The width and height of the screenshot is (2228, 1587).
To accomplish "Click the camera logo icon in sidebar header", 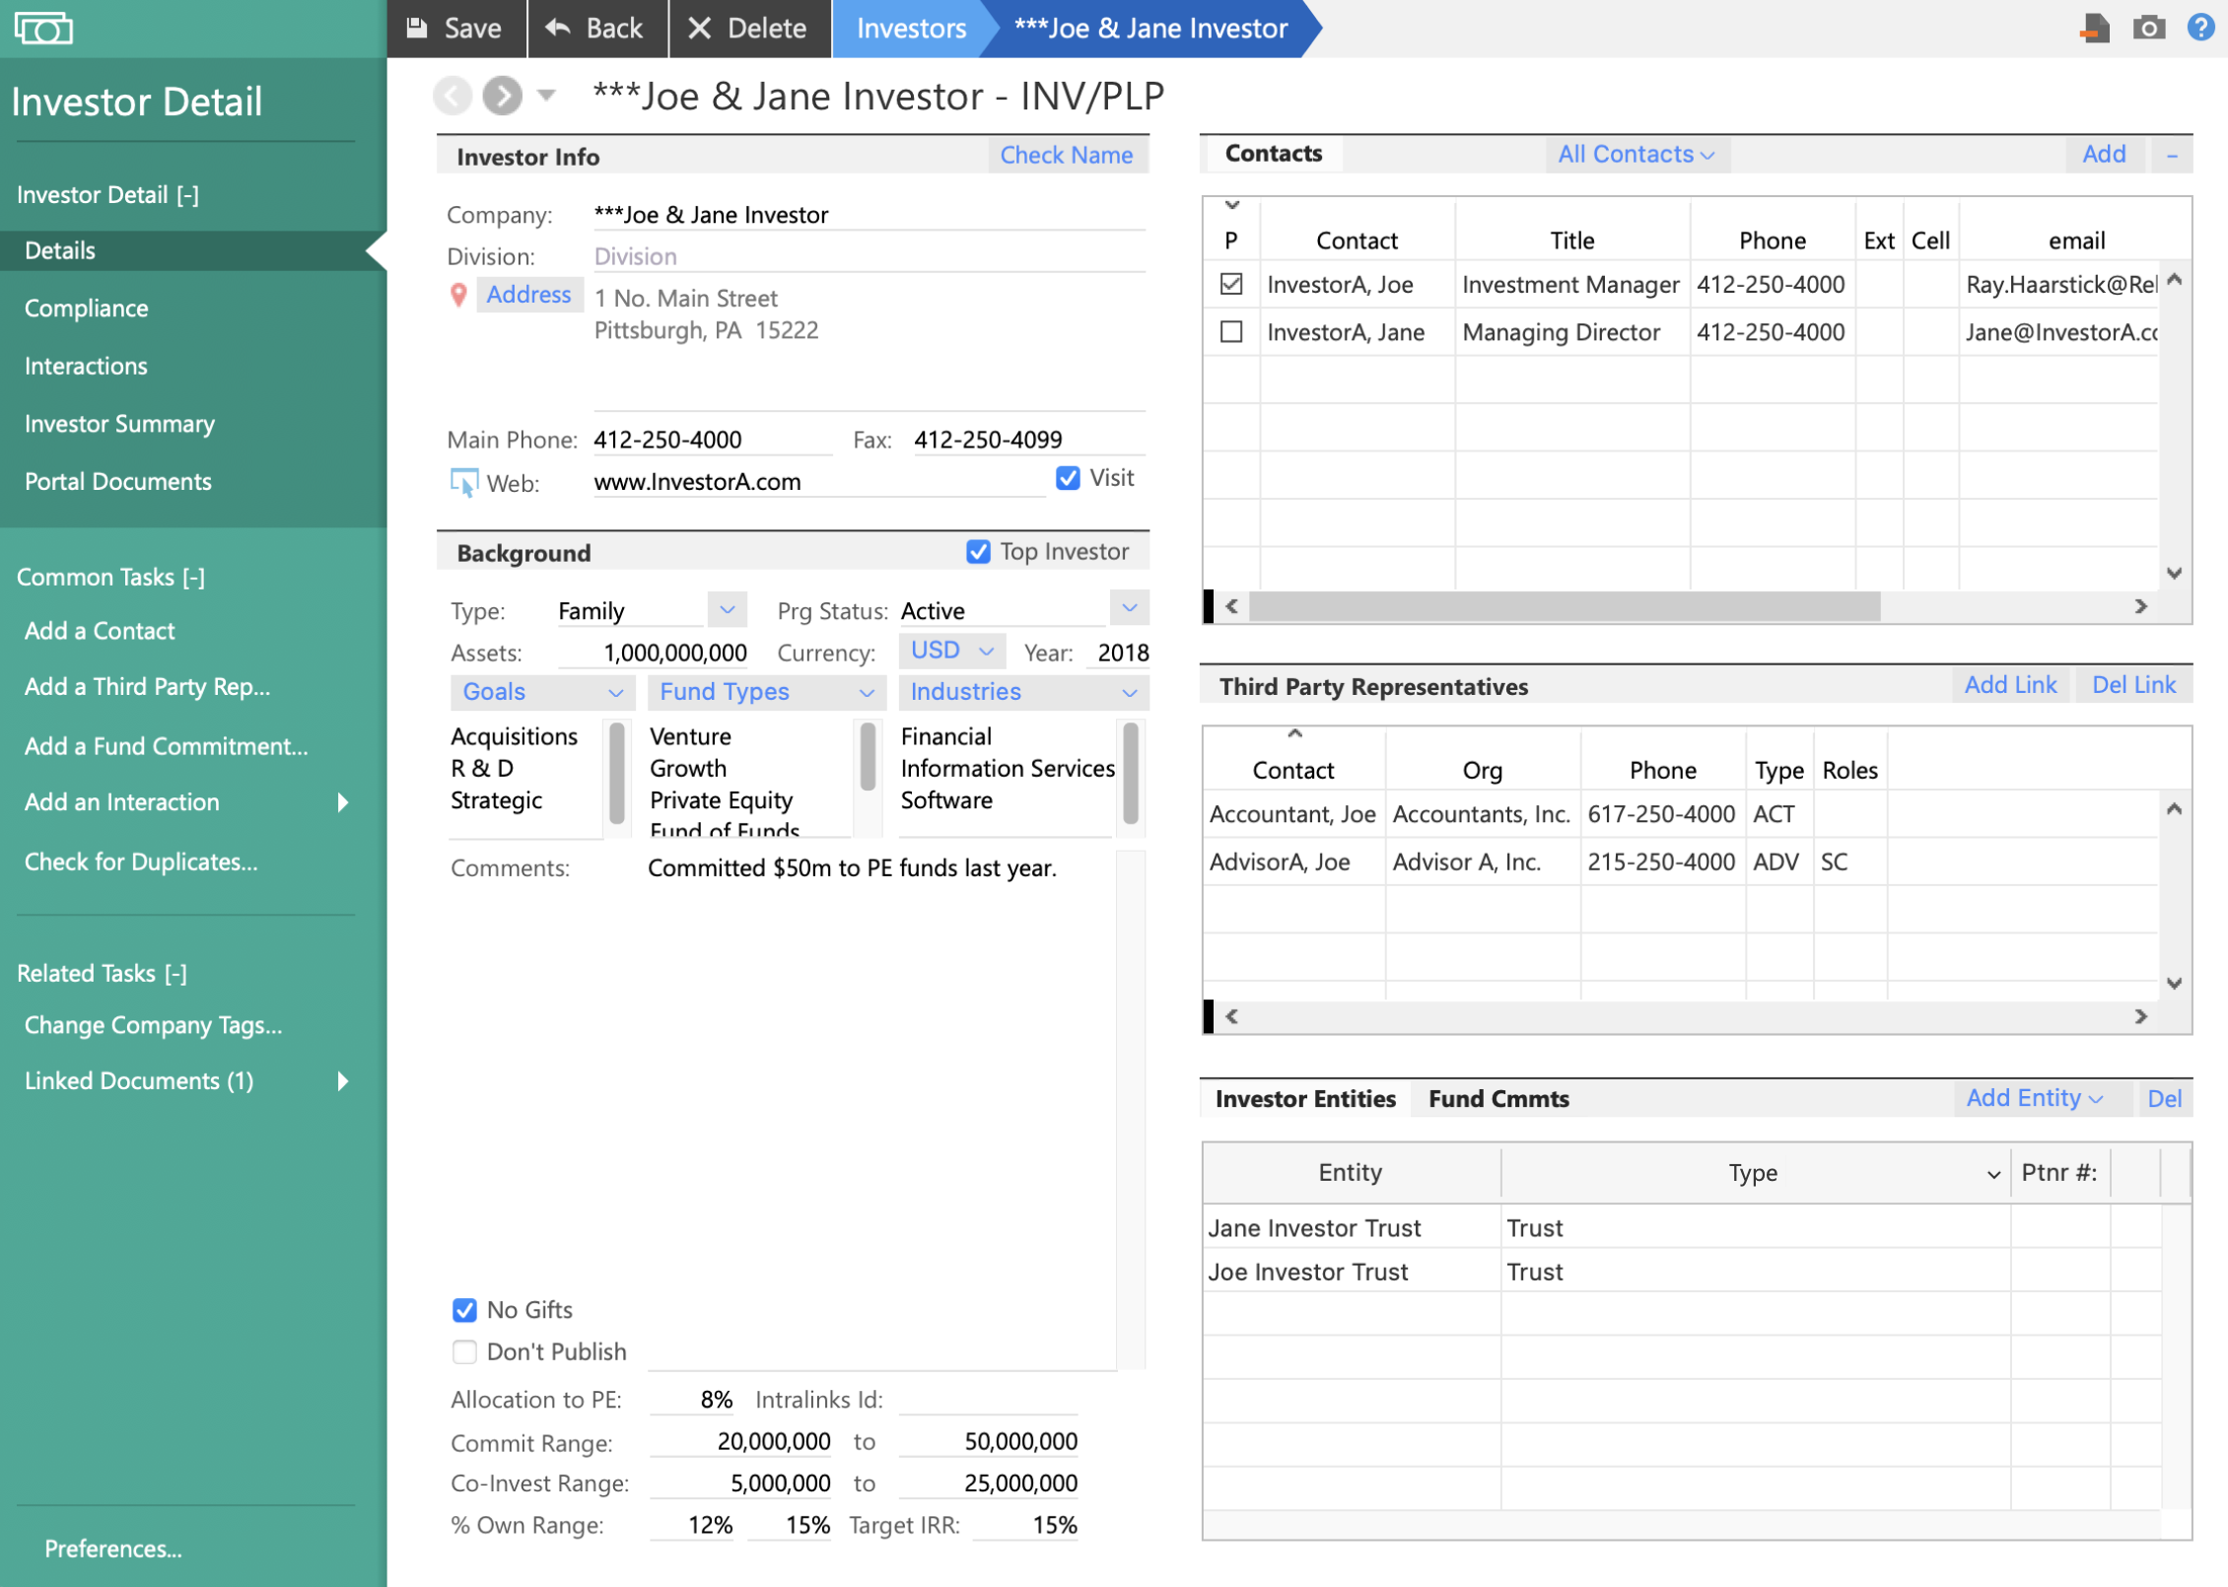I will tap(43, 28).
